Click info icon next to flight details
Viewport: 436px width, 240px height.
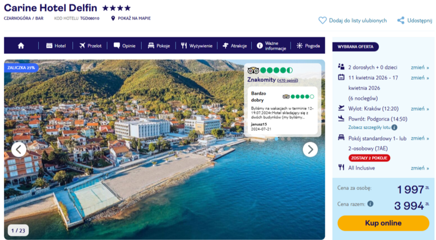tap(395, 127)
